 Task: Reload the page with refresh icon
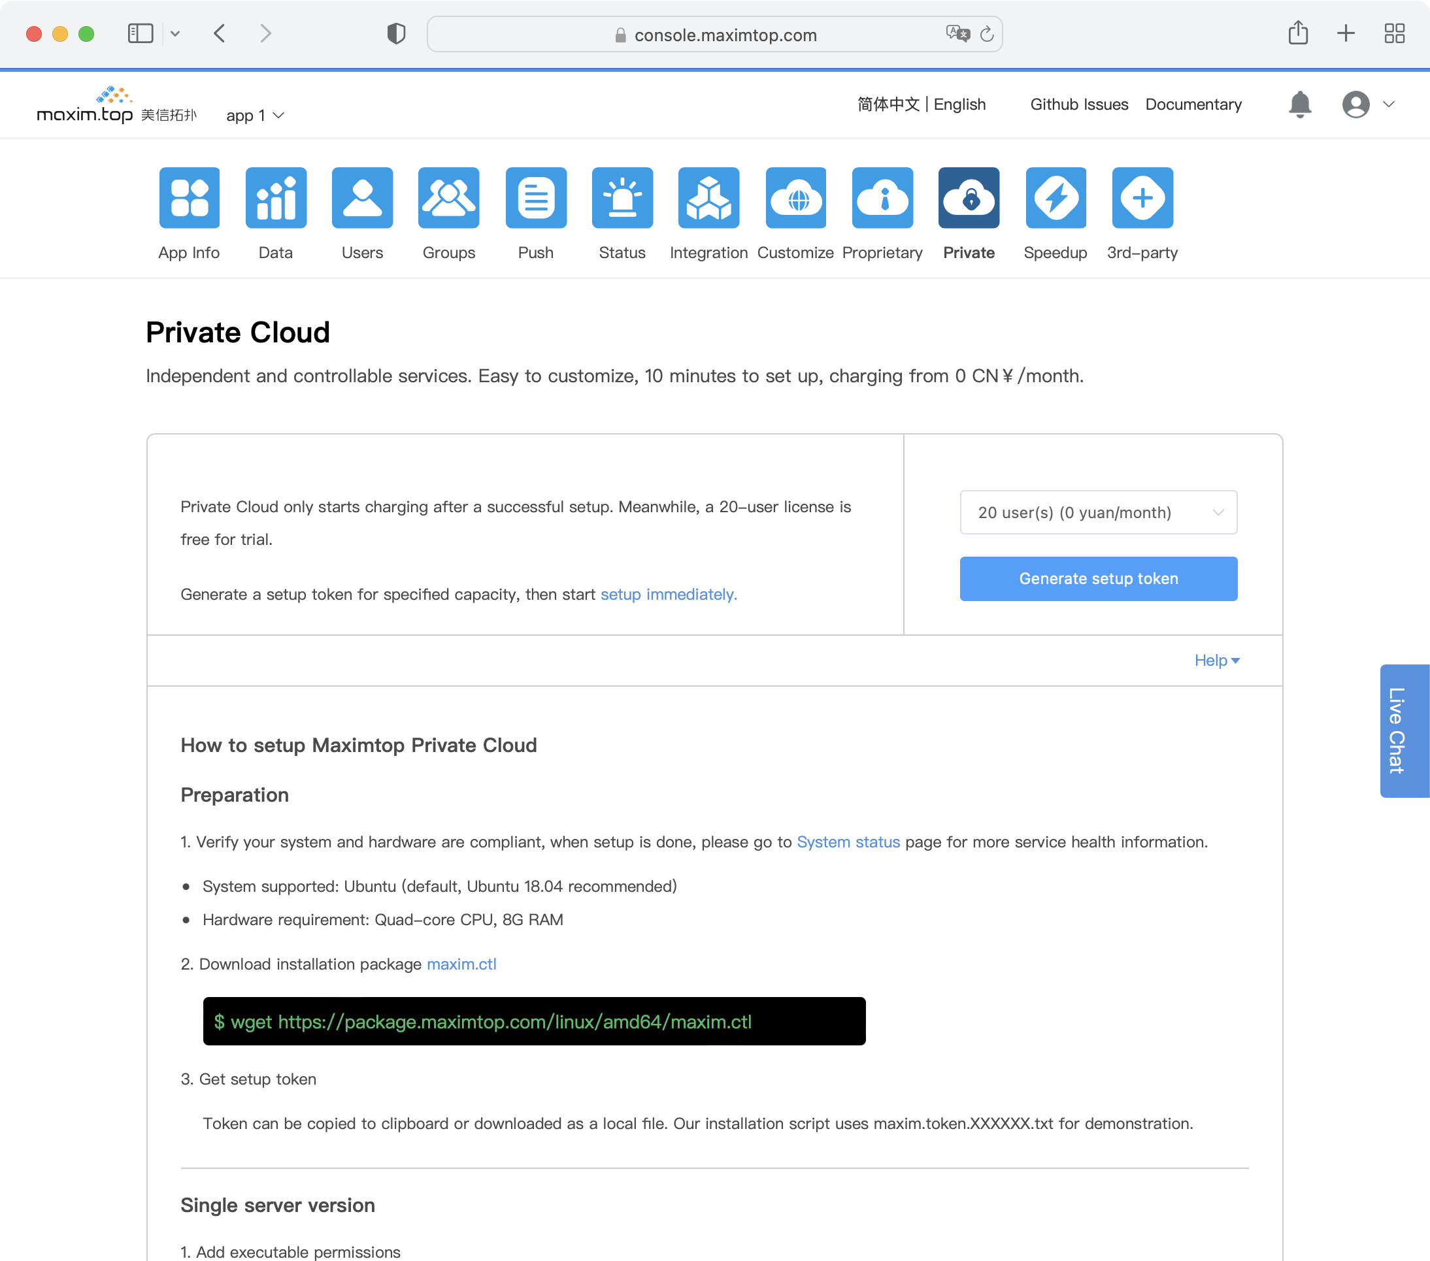pos(987,33)
